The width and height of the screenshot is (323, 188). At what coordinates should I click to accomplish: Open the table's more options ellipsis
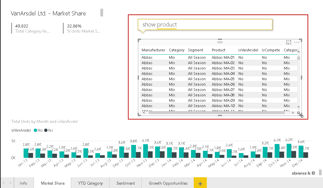(297, 42)
